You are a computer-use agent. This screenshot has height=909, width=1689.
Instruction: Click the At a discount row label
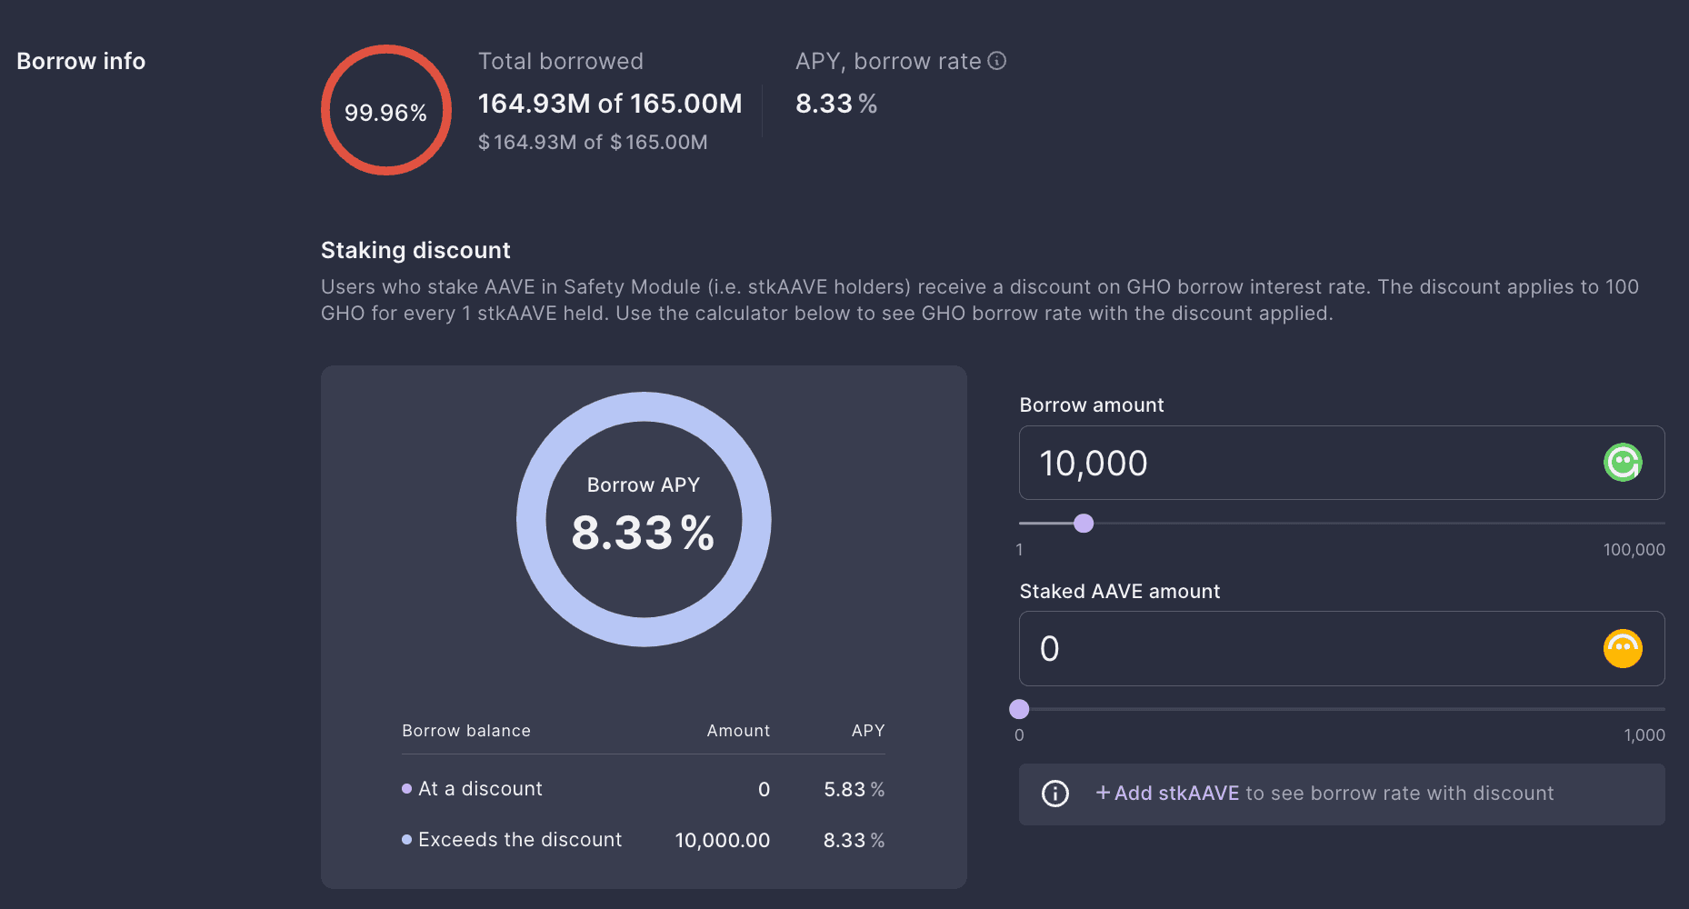(x=480, y=789)
